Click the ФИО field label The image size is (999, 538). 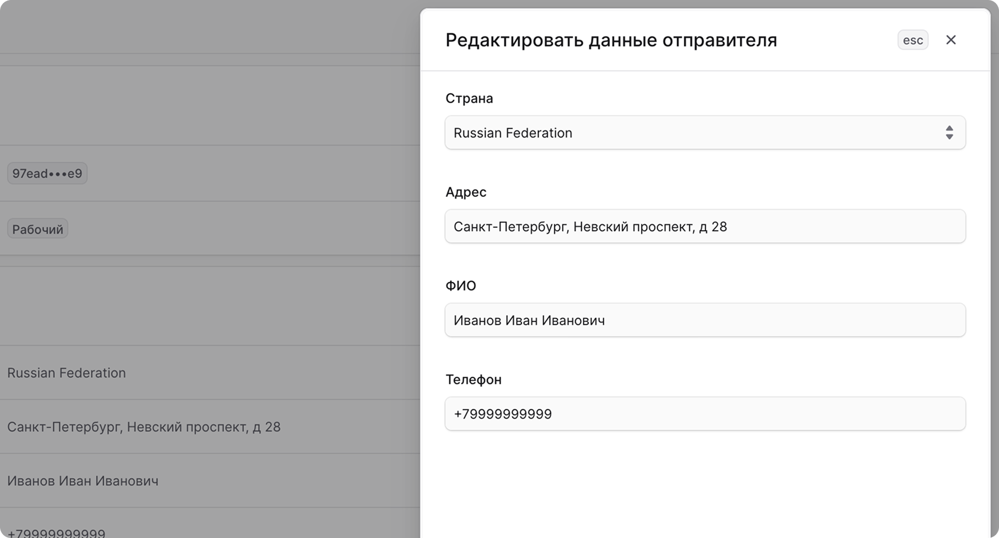point(460,286)
